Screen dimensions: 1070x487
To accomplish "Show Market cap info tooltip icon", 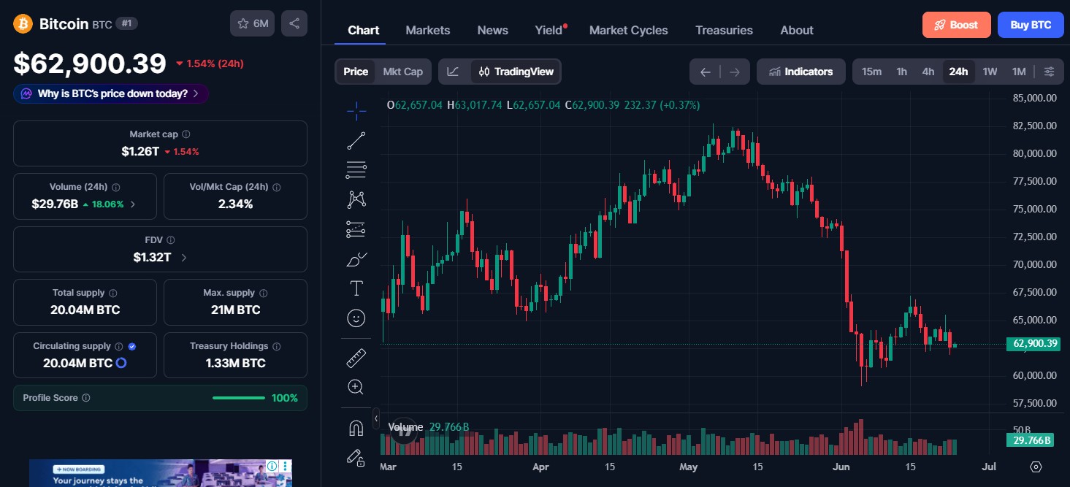I will click(x=186, y=134).
